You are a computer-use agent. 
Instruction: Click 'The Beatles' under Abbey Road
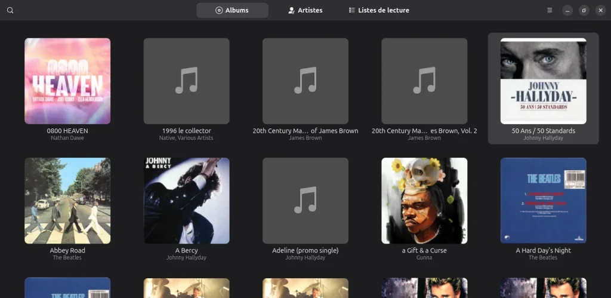tap(67, 257)
